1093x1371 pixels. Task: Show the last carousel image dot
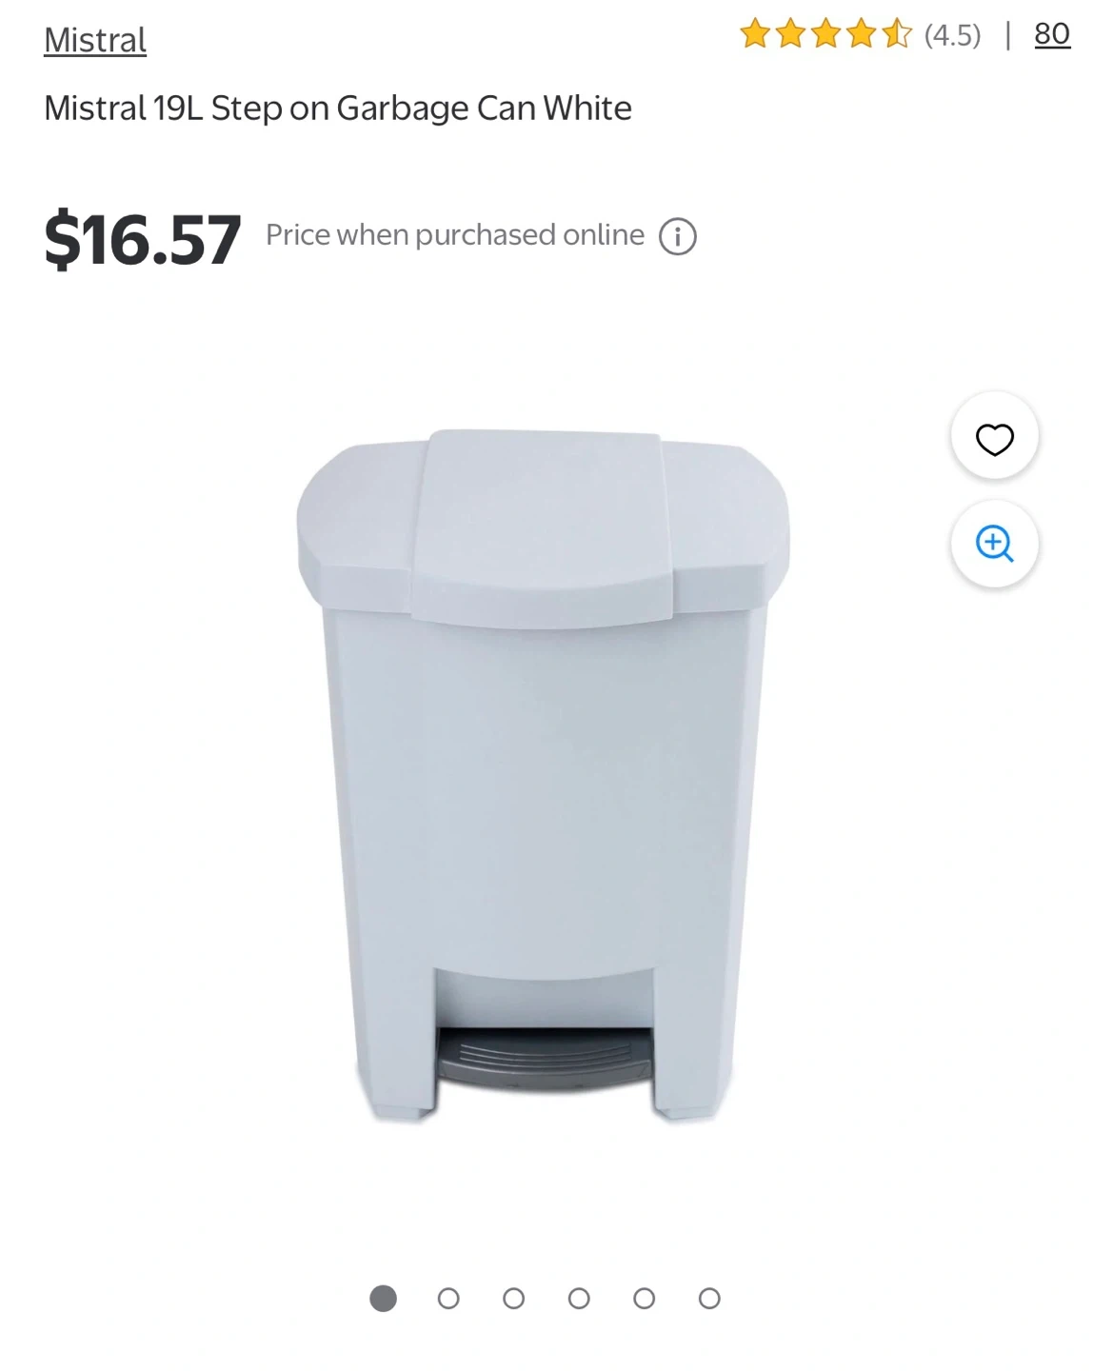coord(709,1299)
